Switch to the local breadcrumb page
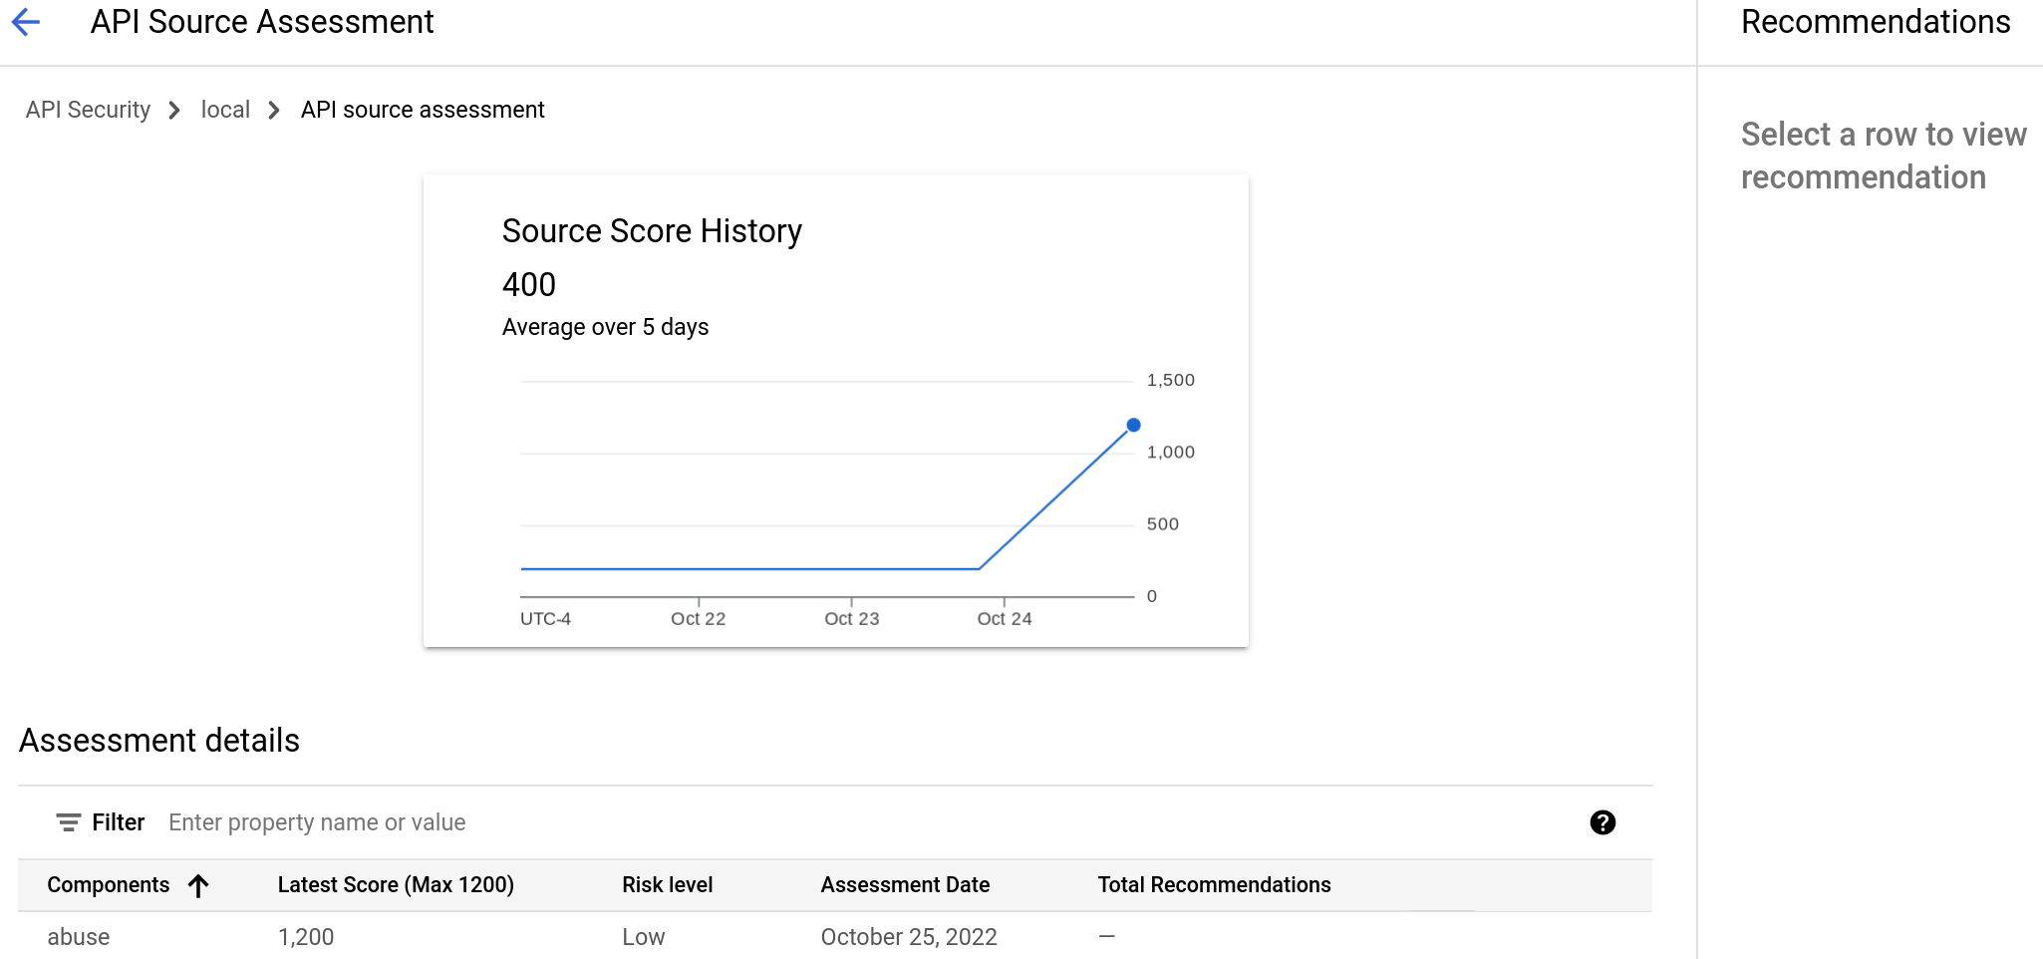Screen dimensions: 2043x959 click(225, 110)
